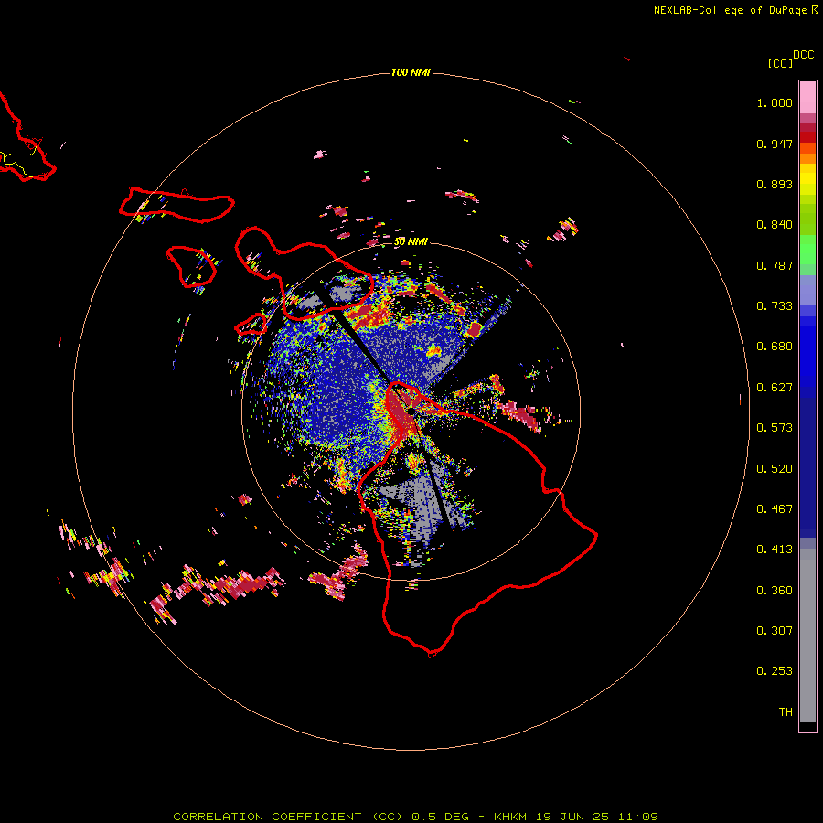Click the 1.000 value on the color scale
Image resolution: width=823 pixels, height=823 pixels.
775,102
